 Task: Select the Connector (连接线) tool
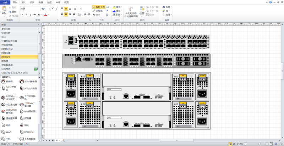click(x=97, y=11)
